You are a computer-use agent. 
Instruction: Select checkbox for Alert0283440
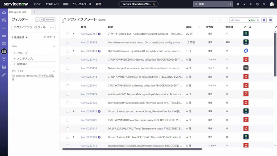pos(68,86)
